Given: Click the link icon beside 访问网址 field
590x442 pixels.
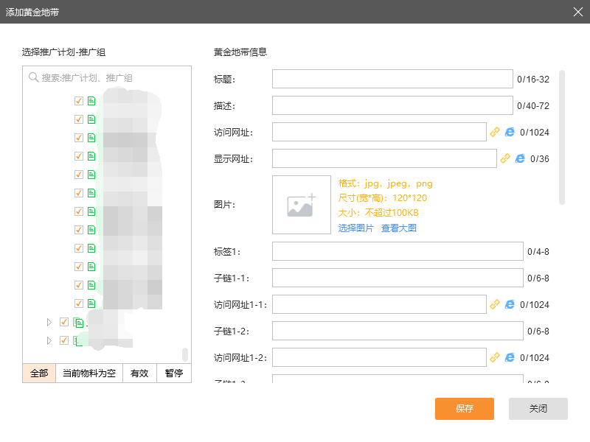Looking at the screenshot, I should [x=495, y=132].
